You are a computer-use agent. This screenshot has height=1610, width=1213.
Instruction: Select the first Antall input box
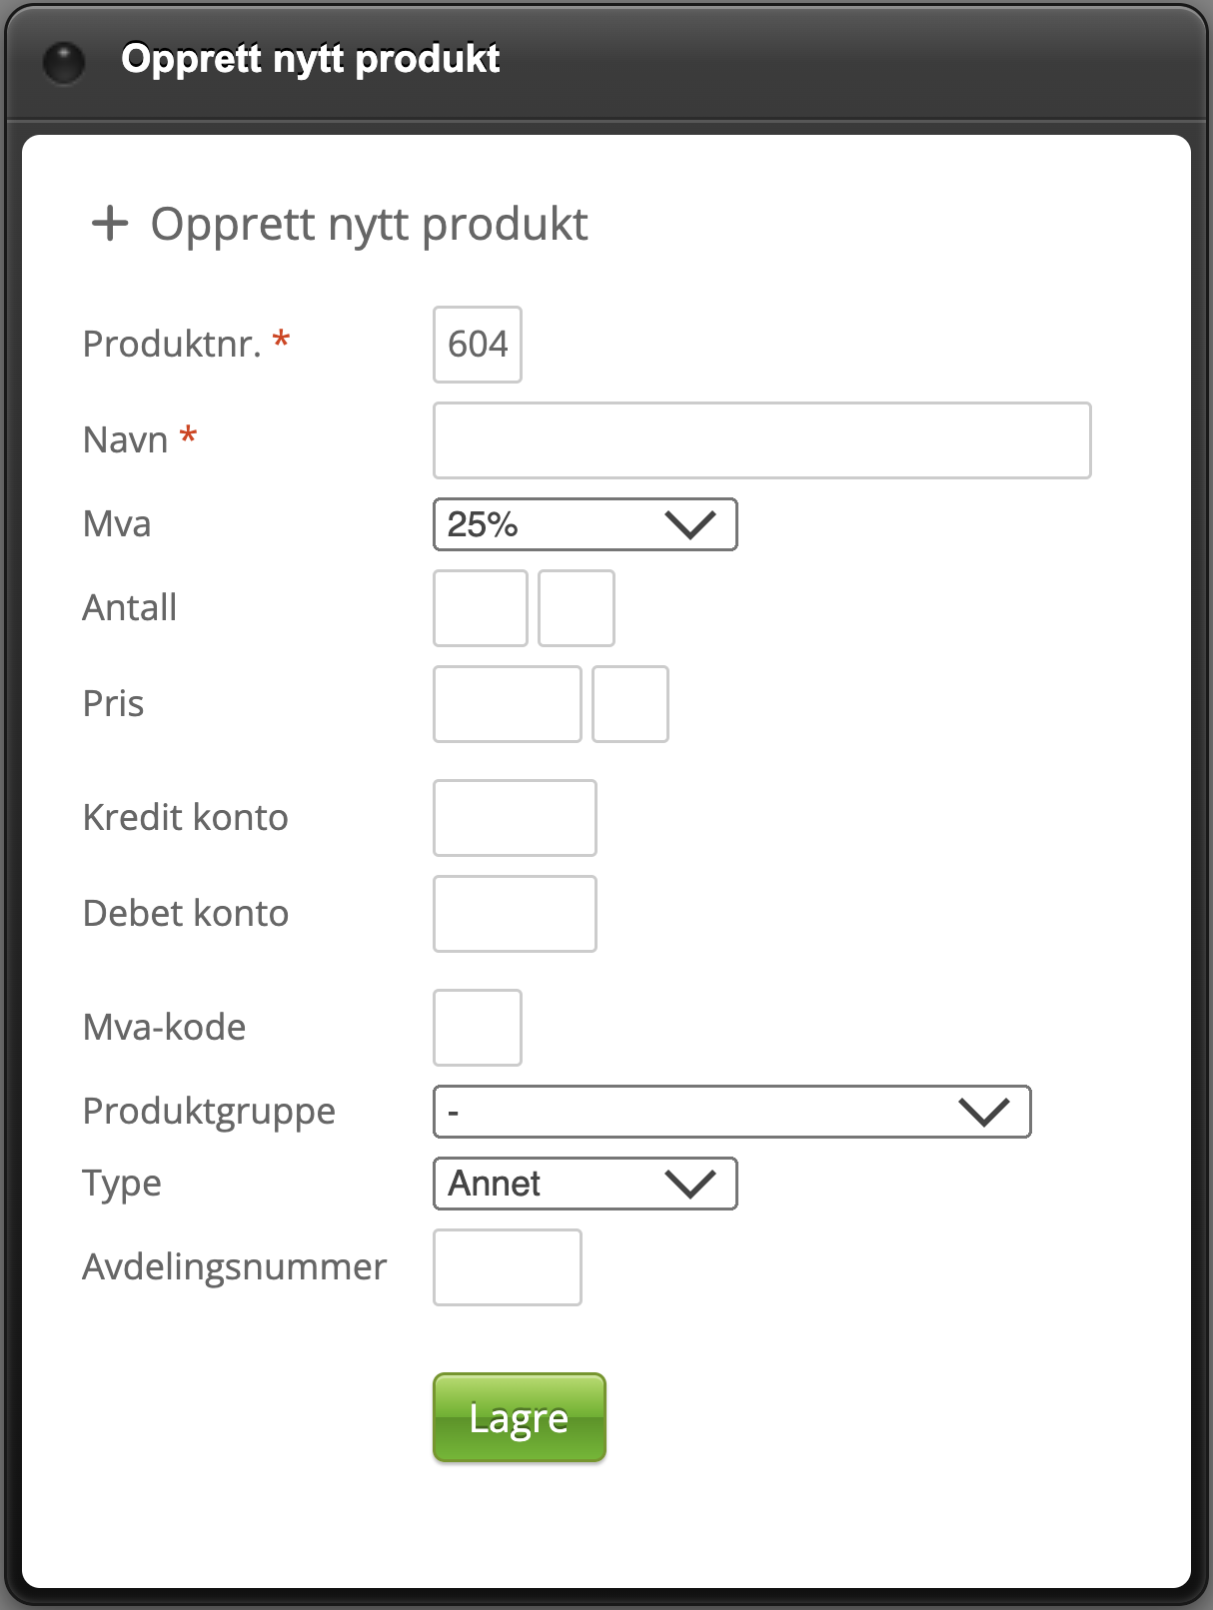click(x=481, y=608)
